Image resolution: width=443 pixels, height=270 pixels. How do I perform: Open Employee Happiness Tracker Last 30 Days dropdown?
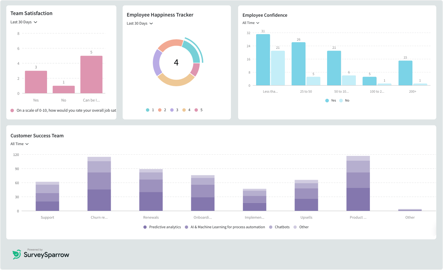coord(140,23)
